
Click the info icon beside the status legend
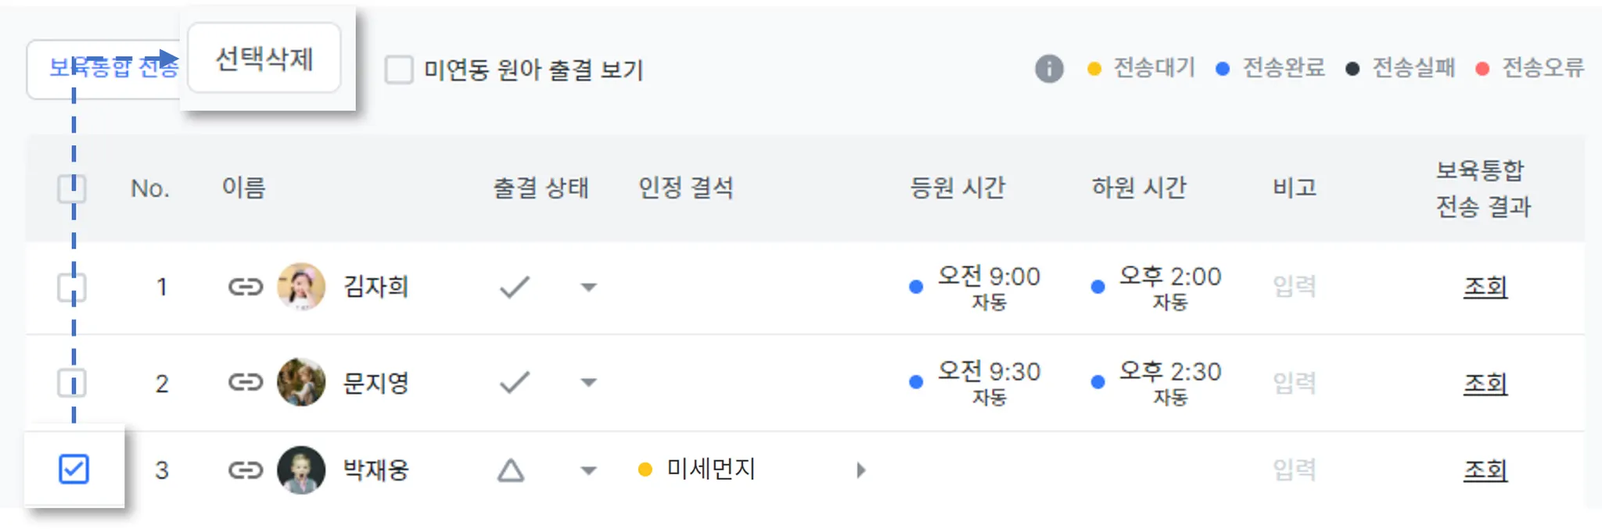(x=1049, y=69)
